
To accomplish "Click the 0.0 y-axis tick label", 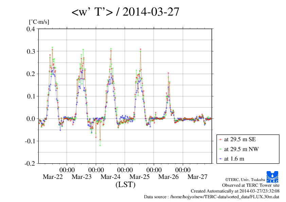I will [x=31, y=119].
